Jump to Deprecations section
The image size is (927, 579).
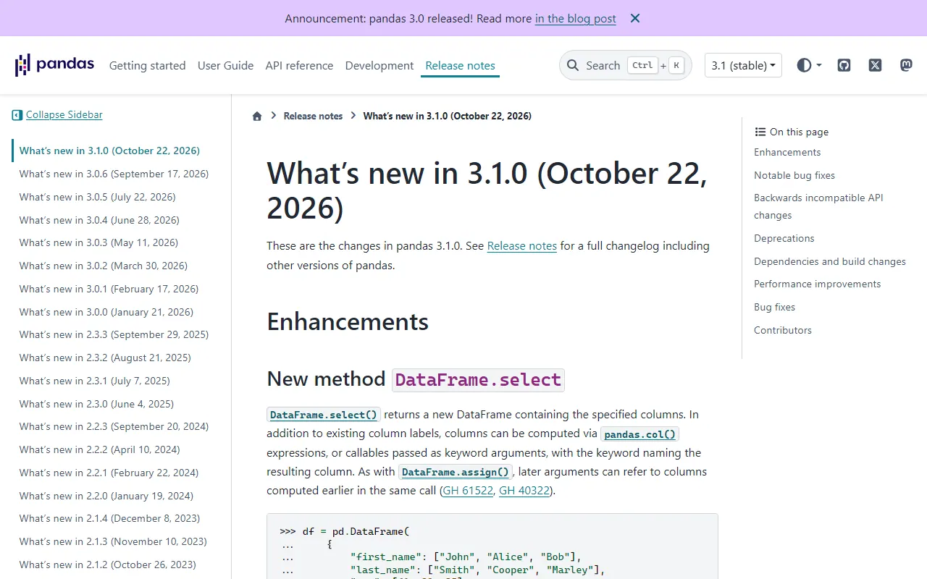[784, 238]
